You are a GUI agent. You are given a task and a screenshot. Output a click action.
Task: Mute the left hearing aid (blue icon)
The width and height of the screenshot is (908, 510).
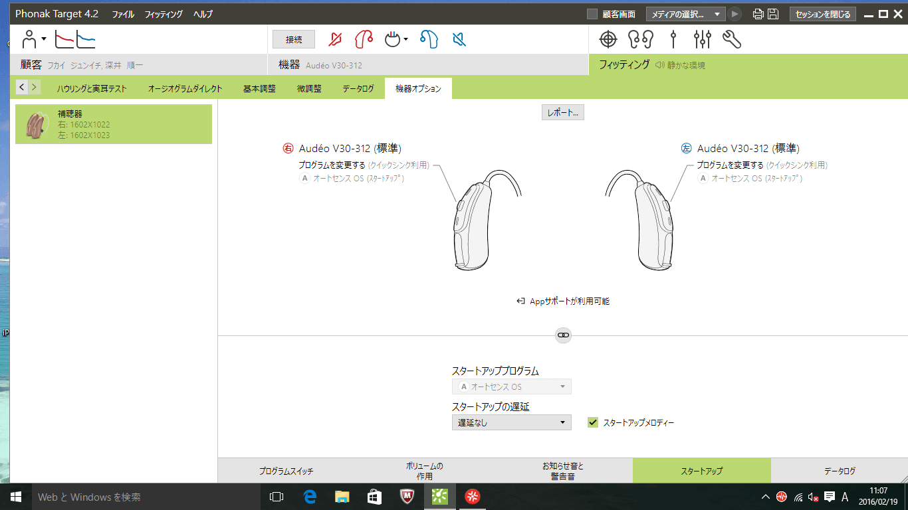(x=459, y=40)
